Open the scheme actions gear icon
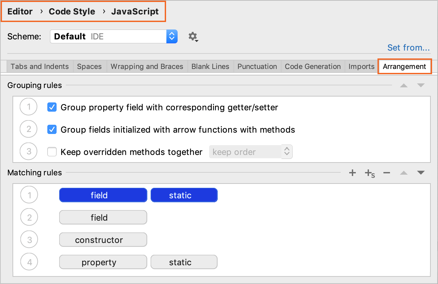The width and height of the screenshot is (438, 284). tap(193, 36)
